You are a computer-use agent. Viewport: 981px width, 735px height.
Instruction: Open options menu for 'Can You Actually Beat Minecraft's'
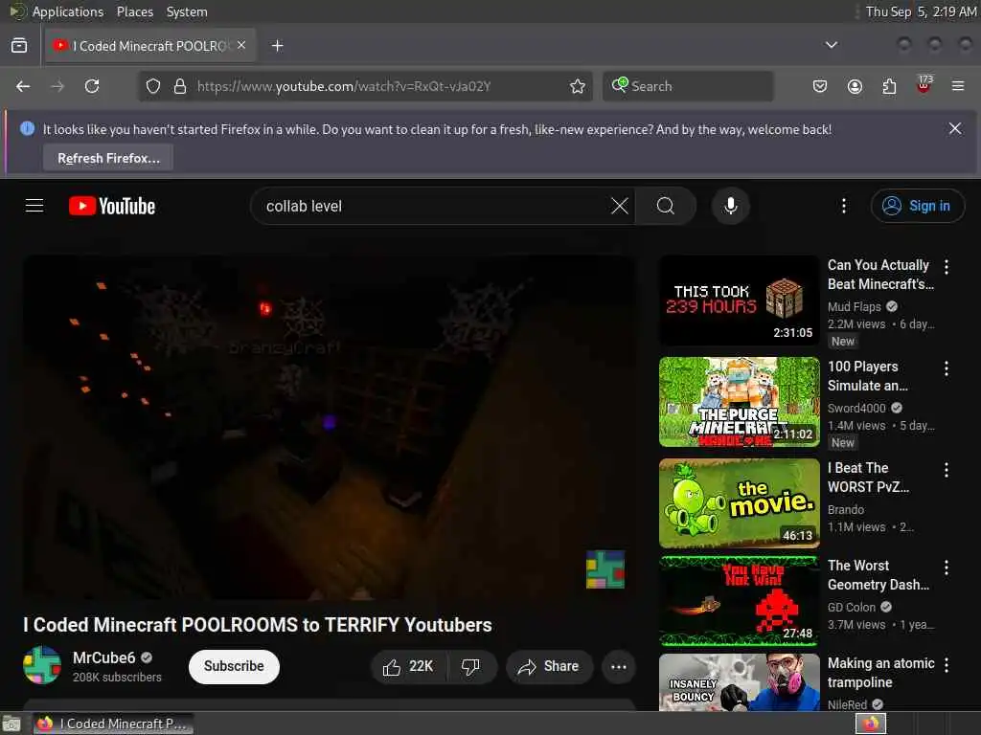click(x=946, y=267)
